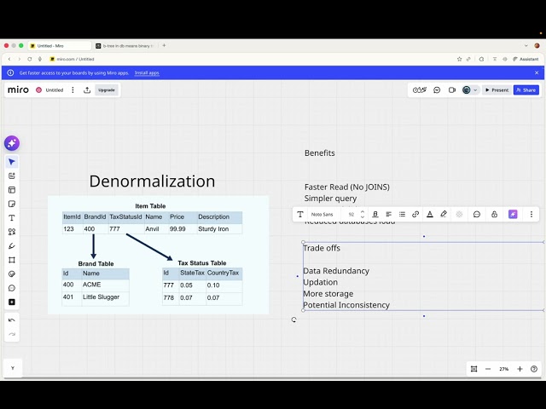Select the Item Table diagram image
The width and height of the screenshot is (546, 409).
158,255
